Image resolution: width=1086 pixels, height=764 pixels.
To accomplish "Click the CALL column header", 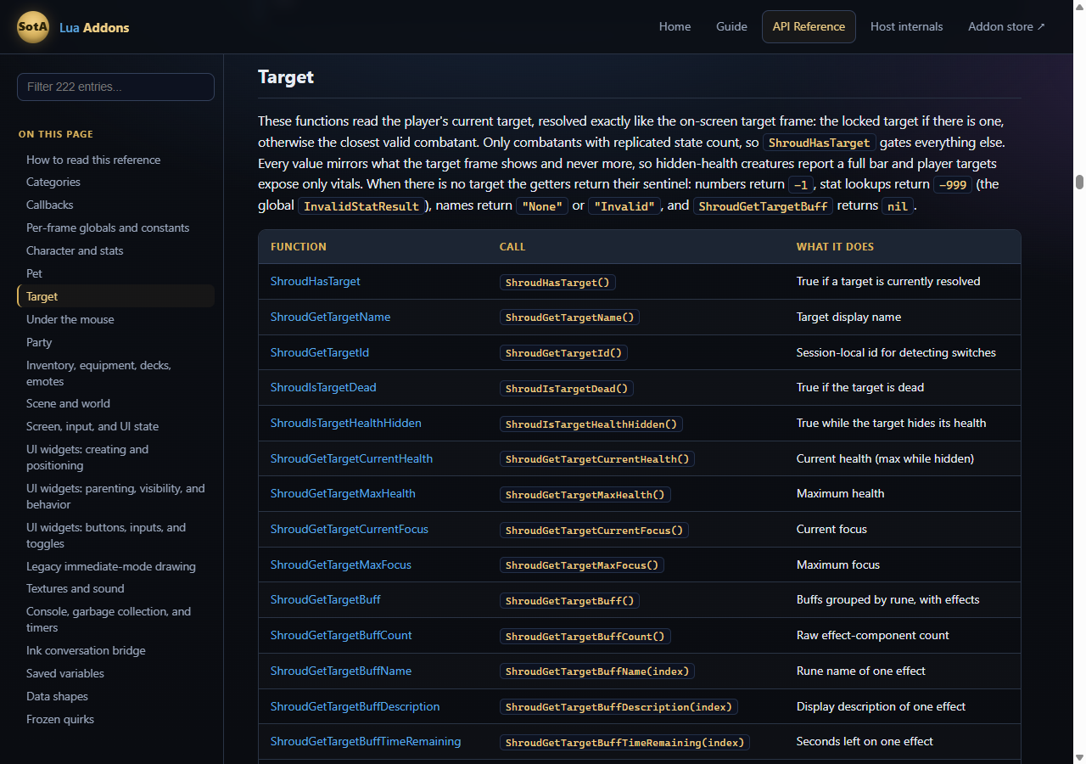I will click(x=512, y=247).
